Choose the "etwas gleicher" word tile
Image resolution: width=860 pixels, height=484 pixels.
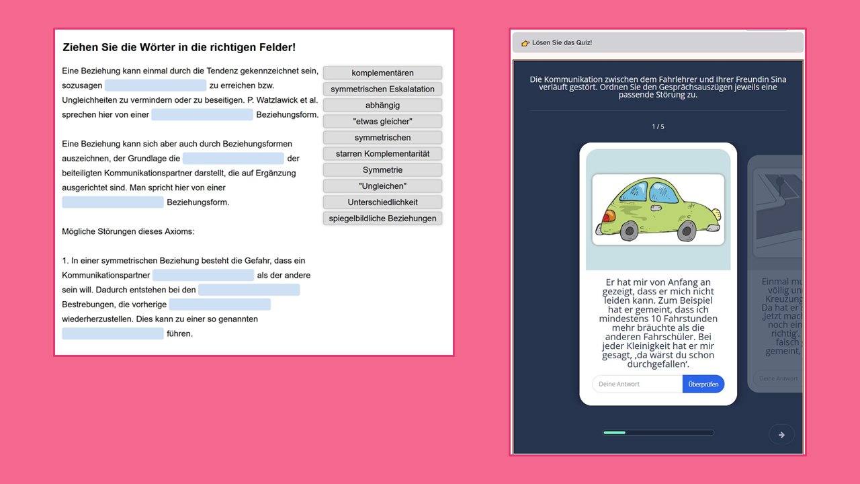pos(382,121)
